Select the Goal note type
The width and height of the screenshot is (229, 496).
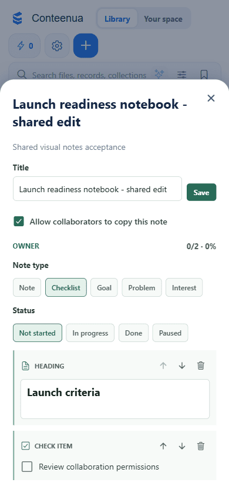[105, 287]
